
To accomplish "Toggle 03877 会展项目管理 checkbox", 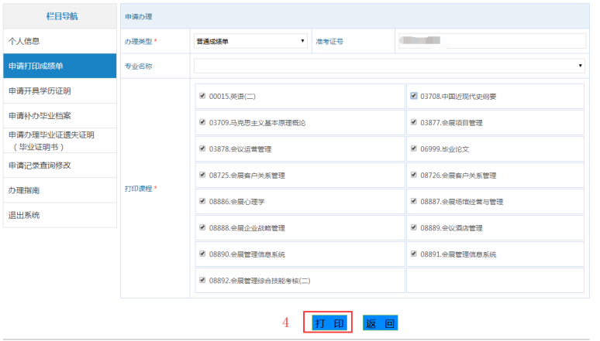I will (414, 123).
